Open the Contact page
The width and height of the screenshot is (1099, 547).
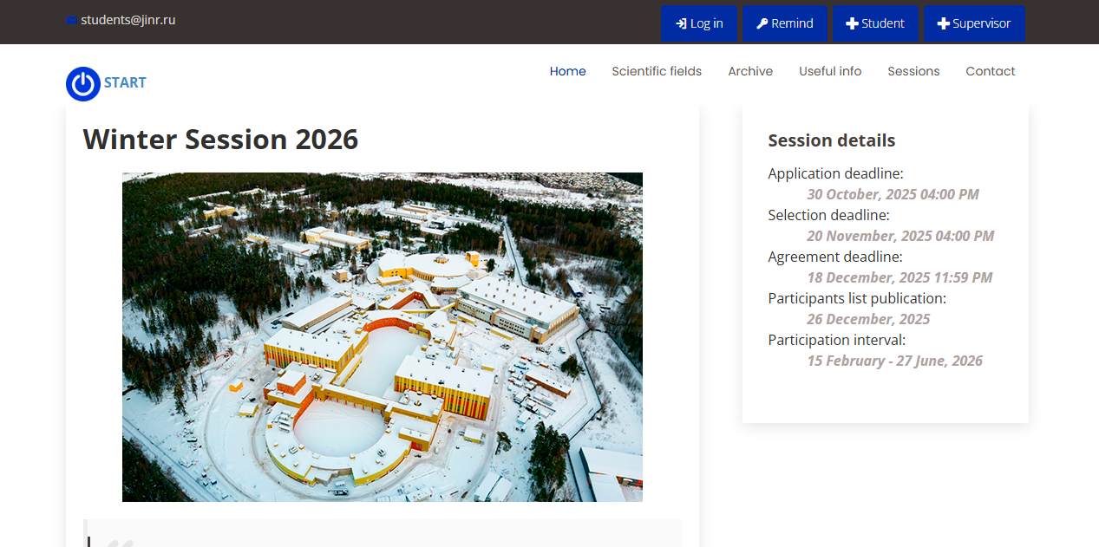click(x=990, y=71)
